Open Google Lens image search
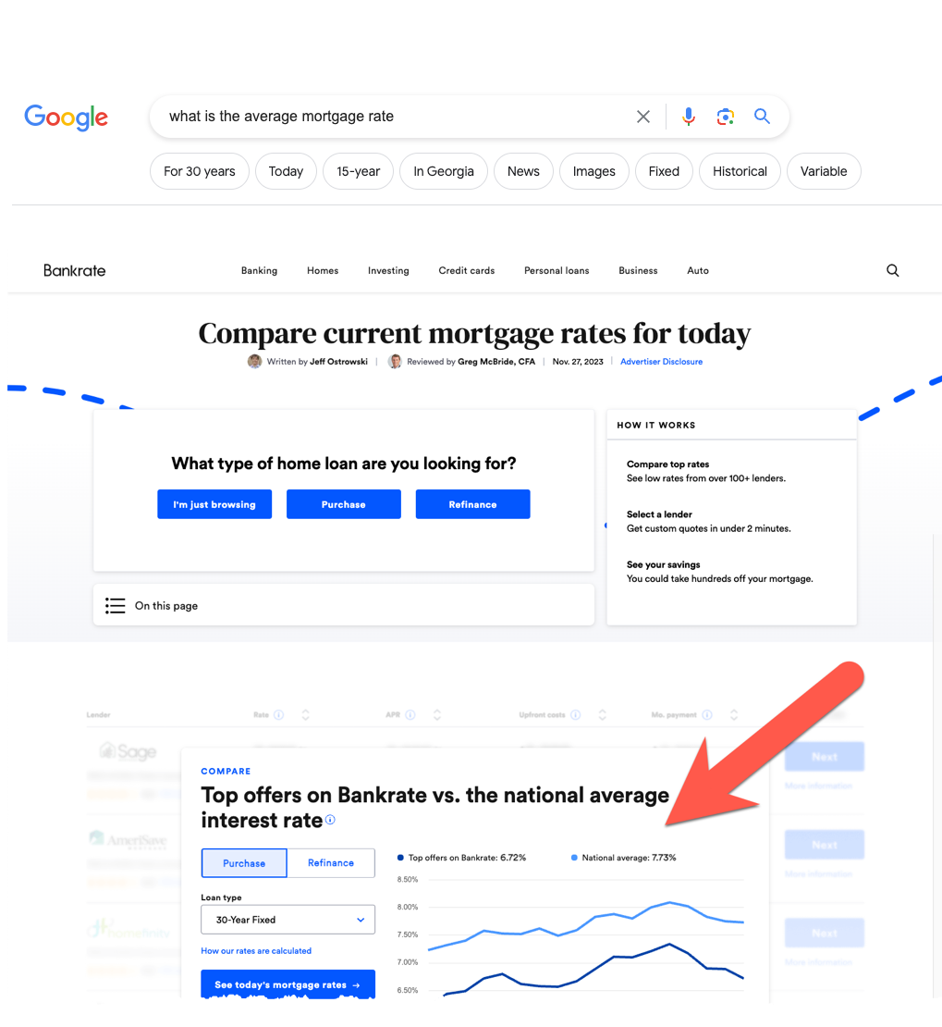Screen dimensions: 942x1027 tap(725, 116)
